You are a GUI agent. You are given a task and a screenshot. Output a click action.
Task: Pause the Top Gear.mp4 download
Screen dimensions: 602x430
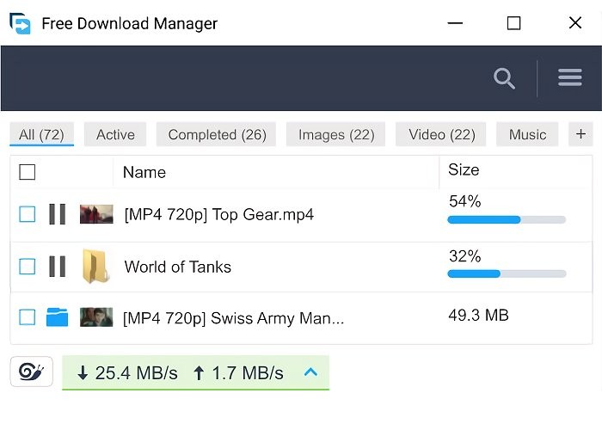[57, 214]
